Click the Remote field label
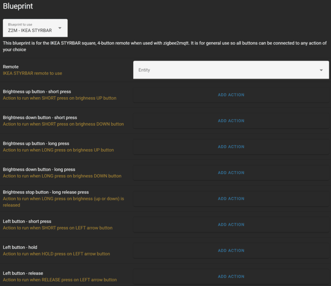The height and width of the screenshot is (286, 331). (11, 67)
